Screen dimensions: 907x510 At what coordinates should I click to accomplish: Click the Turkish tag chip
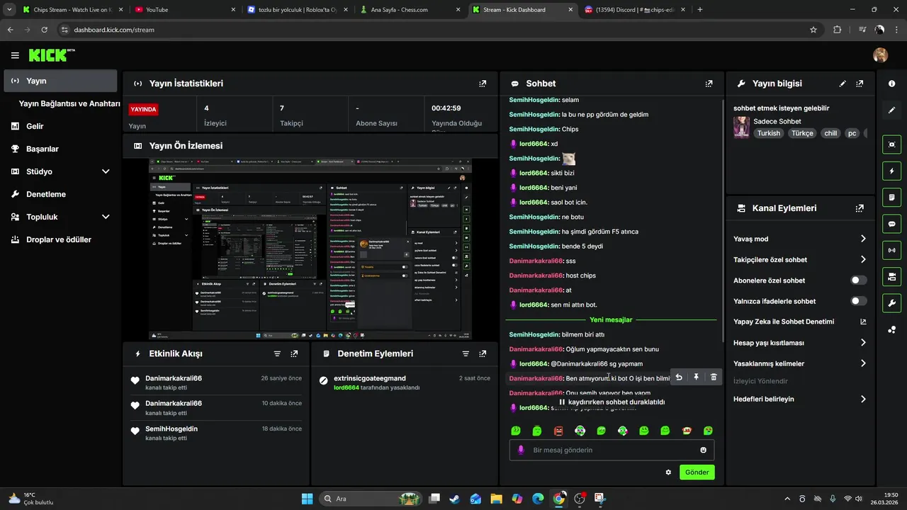[769, 133]
